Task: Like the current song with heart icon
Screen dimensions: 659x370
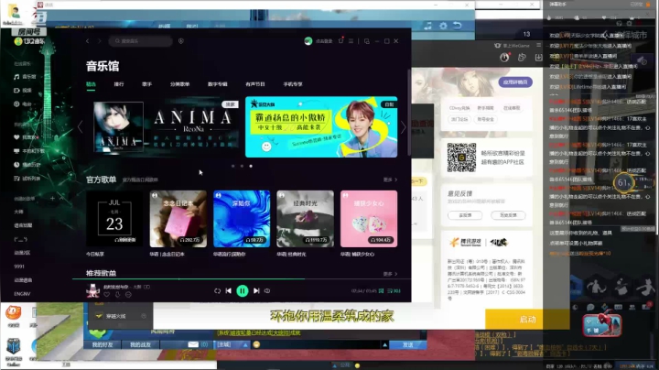Action: (107, 295)
